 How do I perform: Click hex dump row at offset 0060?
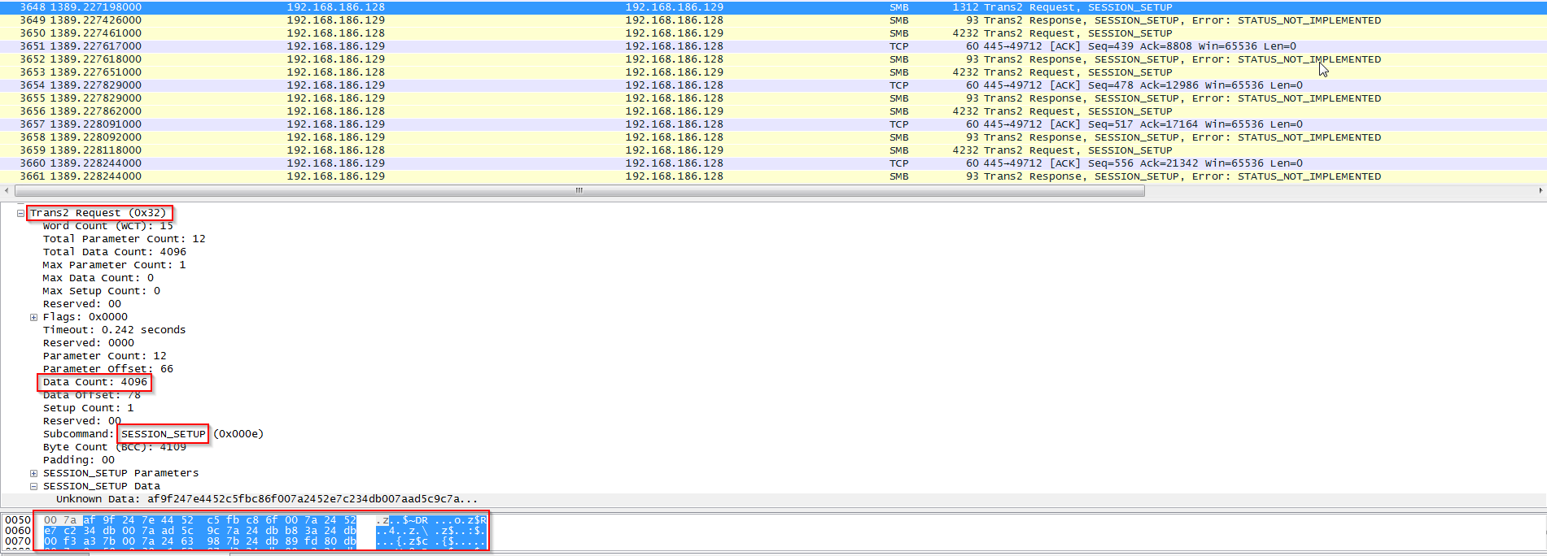pos(246,531)
